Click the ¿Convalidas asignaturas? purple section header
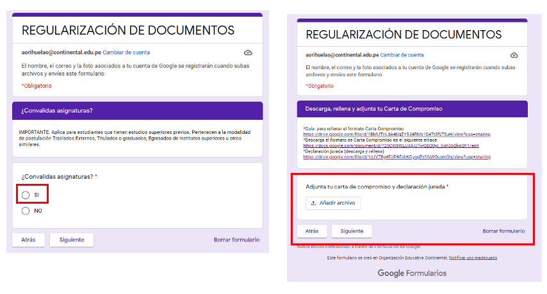Image resolution: width=547 pixels, height=294 pixels. [x=137, y=111]
